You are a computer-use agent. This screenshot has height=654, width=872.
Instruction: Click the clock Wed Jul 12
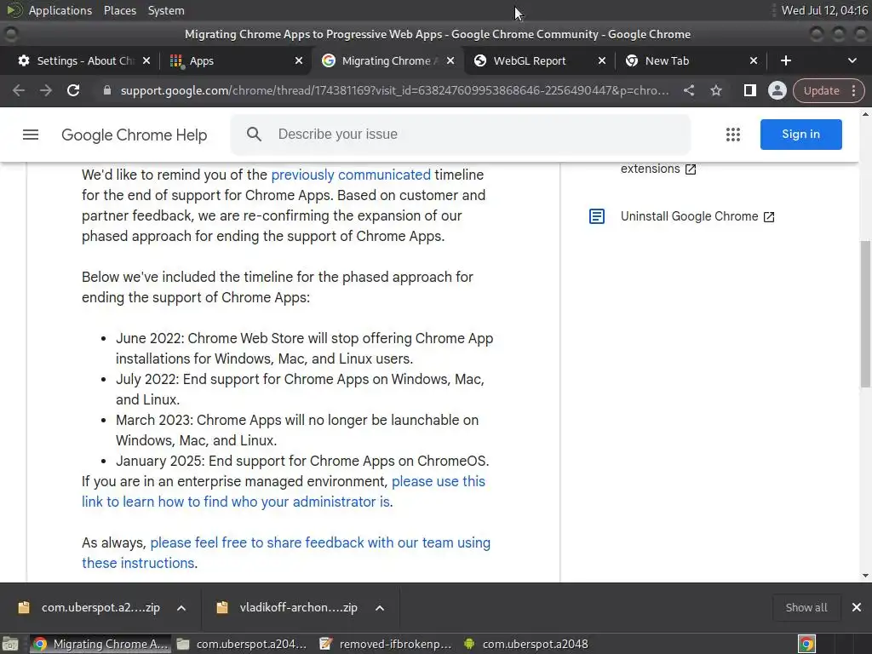[824, 10]
